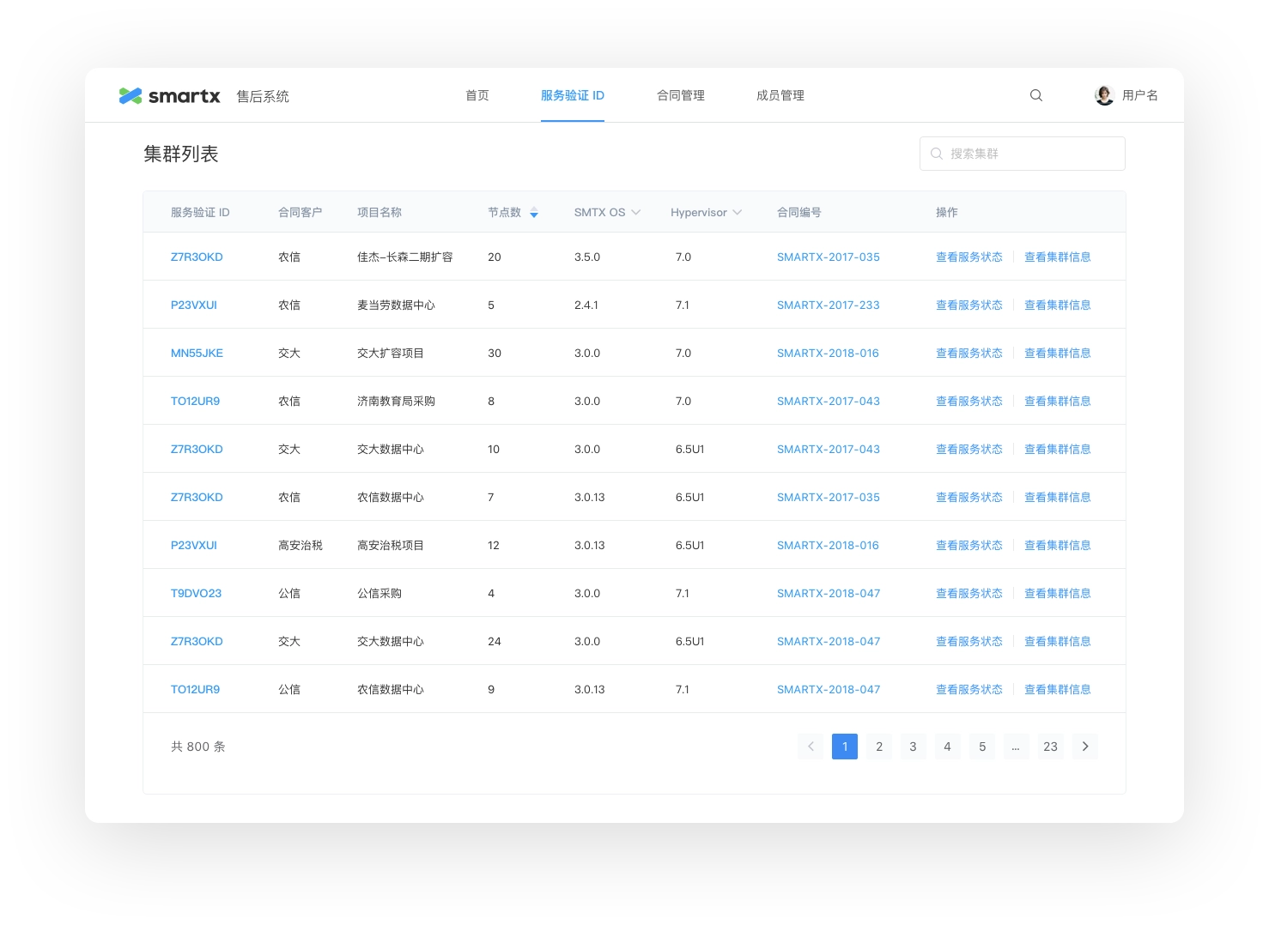Expand the SMTX OS column filter

(x=635, y=213)
